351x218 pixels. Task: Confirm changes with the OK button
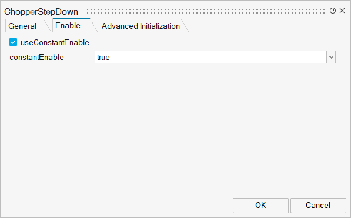(x=260, y=206)
